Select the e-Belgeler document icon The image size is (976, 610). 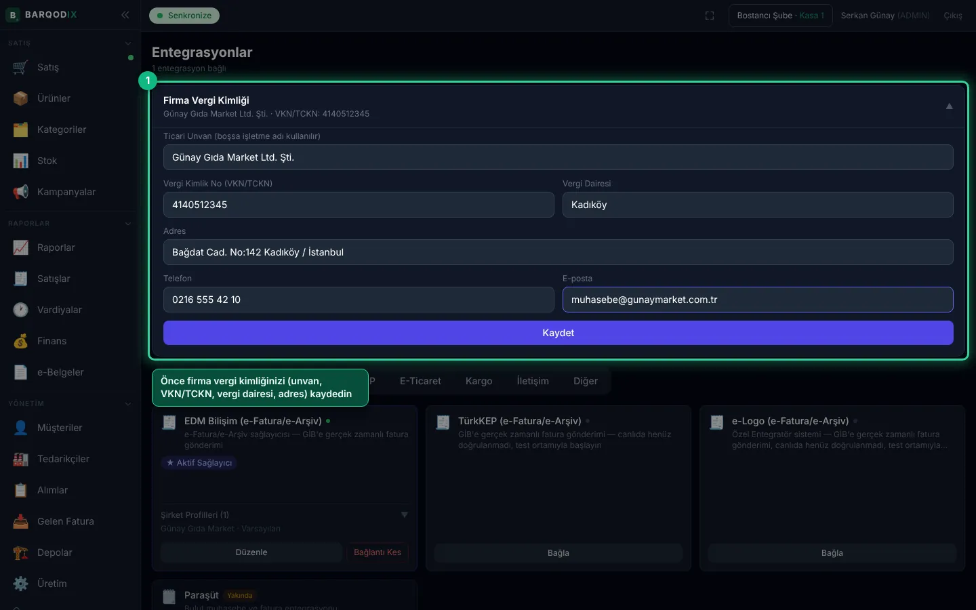[x=21, y=372]
